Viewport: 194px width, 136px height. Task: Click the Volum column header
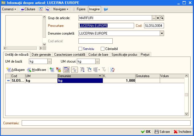click(x=172, y=76)
